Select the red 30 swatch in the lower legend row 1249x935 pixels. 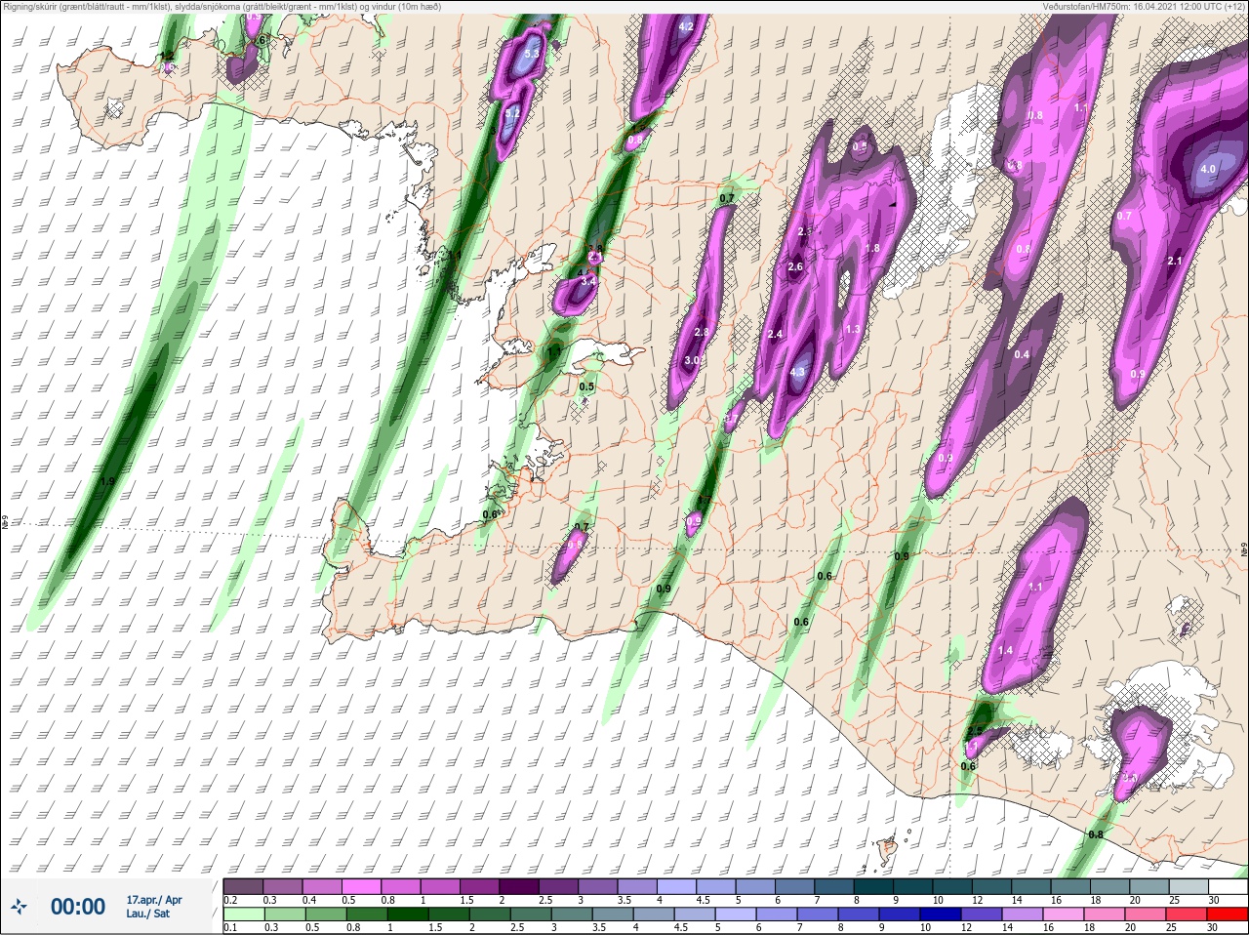pos(1228,915)
